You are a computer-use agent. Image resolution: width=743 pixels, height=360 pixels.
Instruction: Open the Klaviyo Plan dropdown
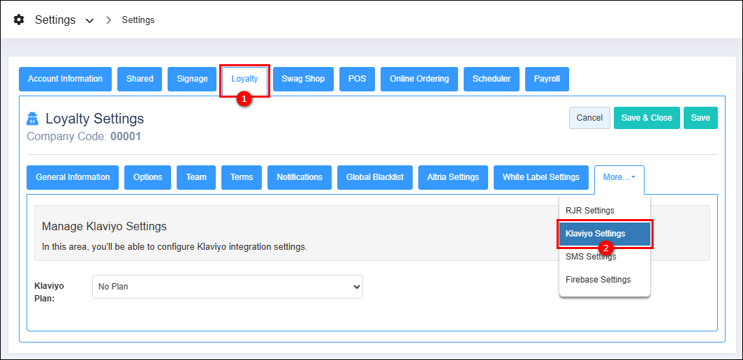227,287
